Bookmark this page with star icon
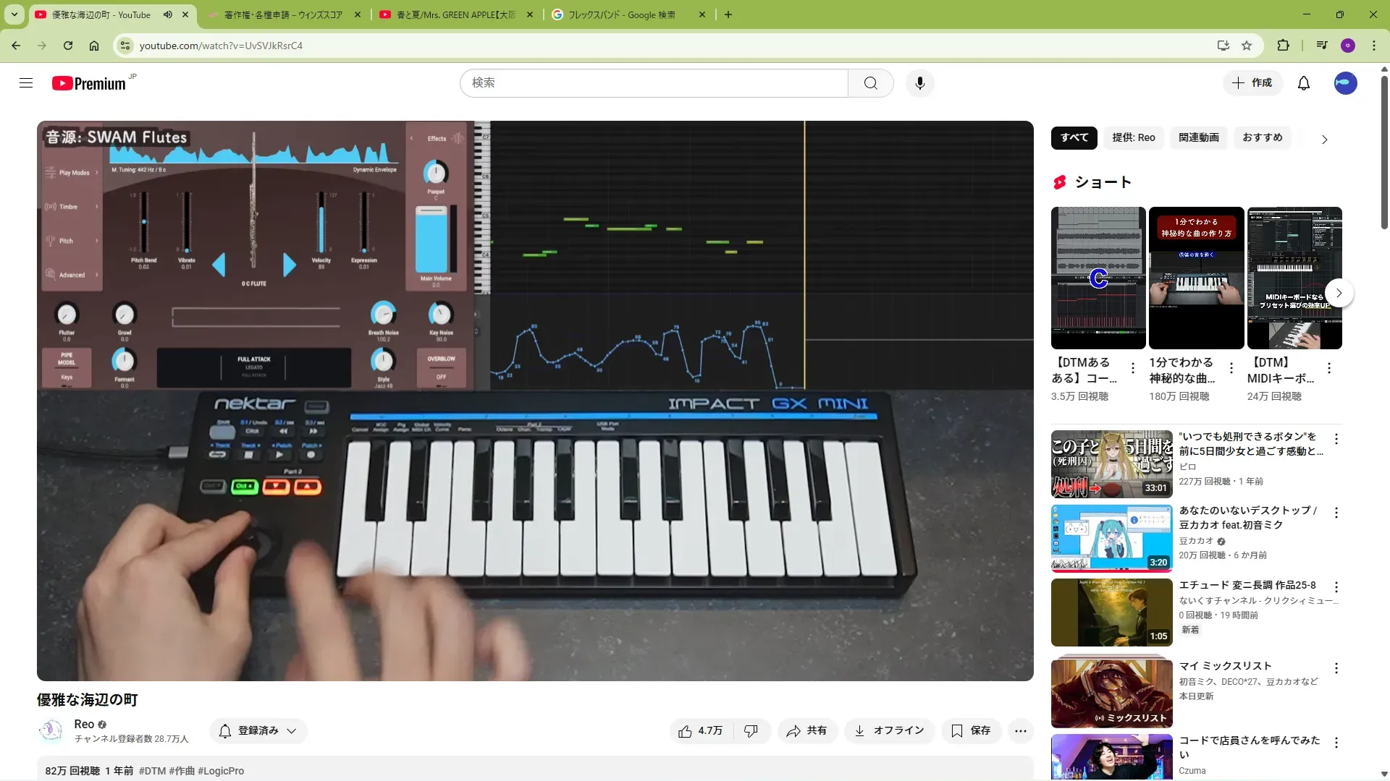Screen dimensions: 1390x781 1246,46
